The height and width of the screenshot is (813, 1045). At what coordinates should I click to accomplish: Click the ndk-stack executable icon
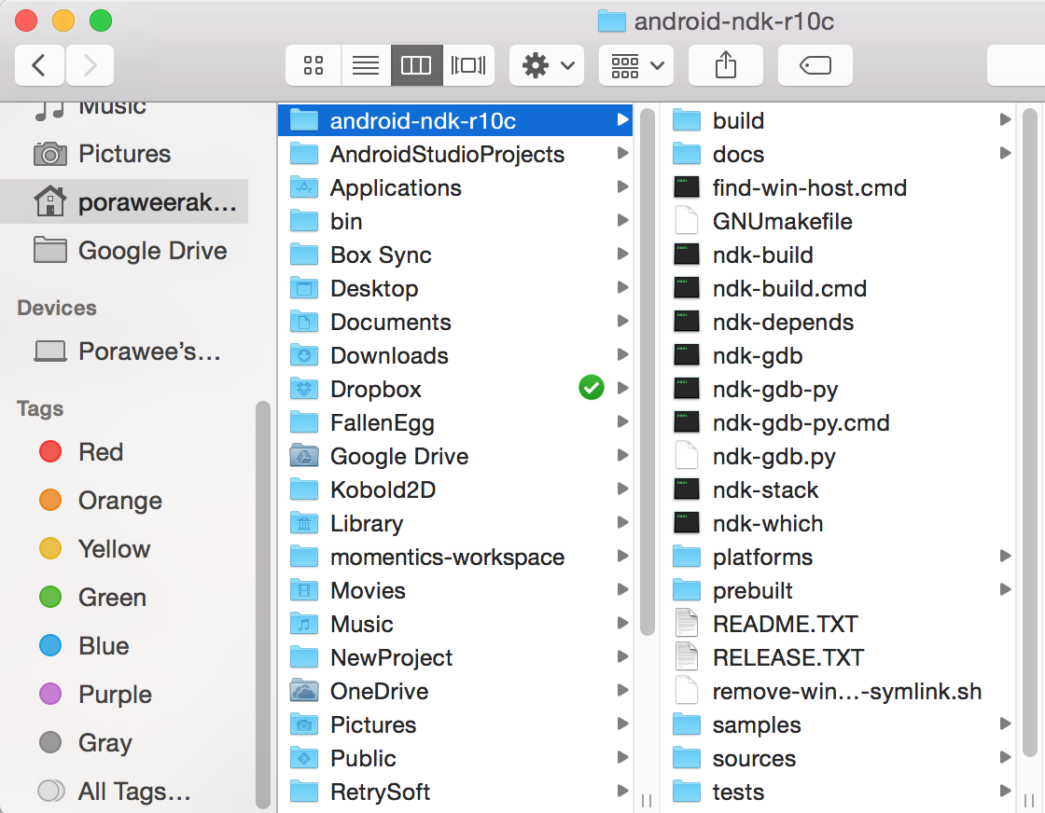[687, 490]
